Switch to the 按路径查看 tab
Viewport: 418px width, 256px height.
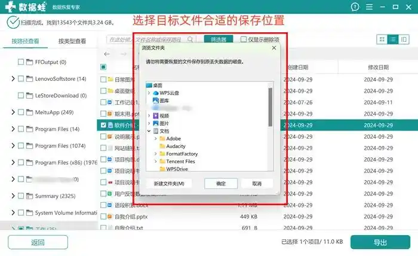coord(25,41)
